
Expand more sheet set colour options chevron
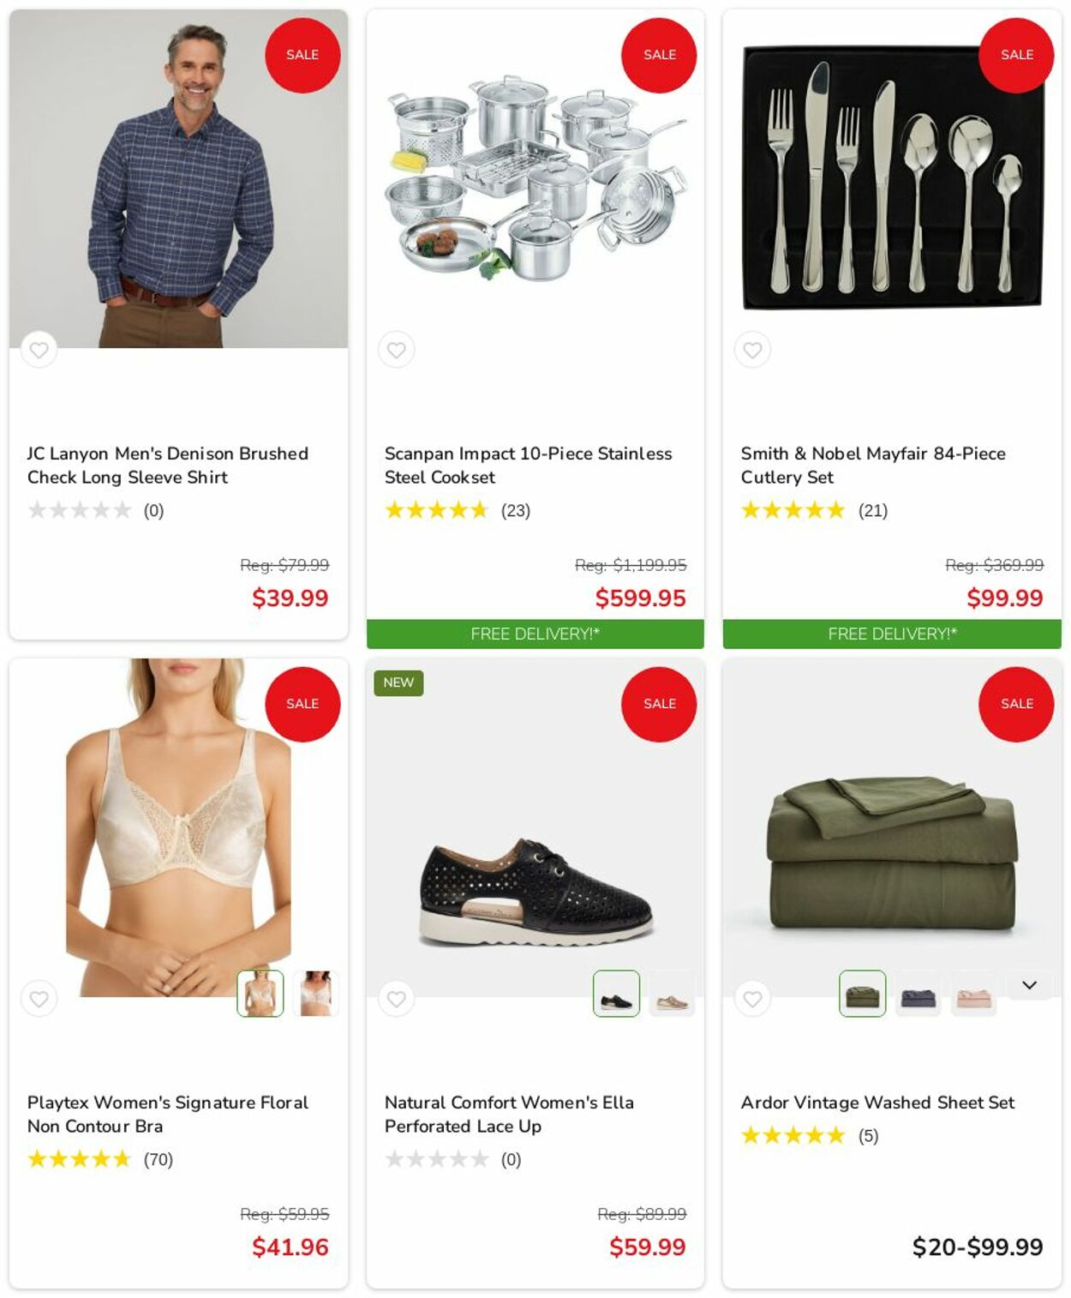pos(1029,986)
